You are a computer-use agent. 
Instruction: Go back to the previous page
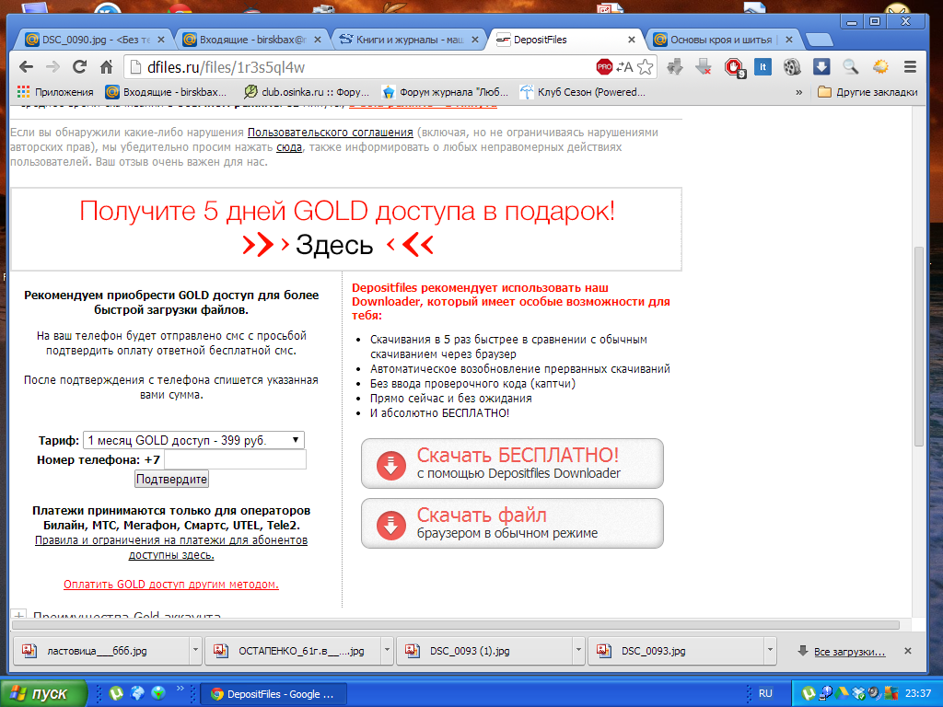(26, 66)
